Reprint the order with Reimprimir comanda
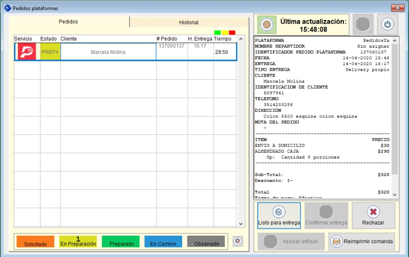The height and width of the screenshot is (257, 409). coord(362,241)
